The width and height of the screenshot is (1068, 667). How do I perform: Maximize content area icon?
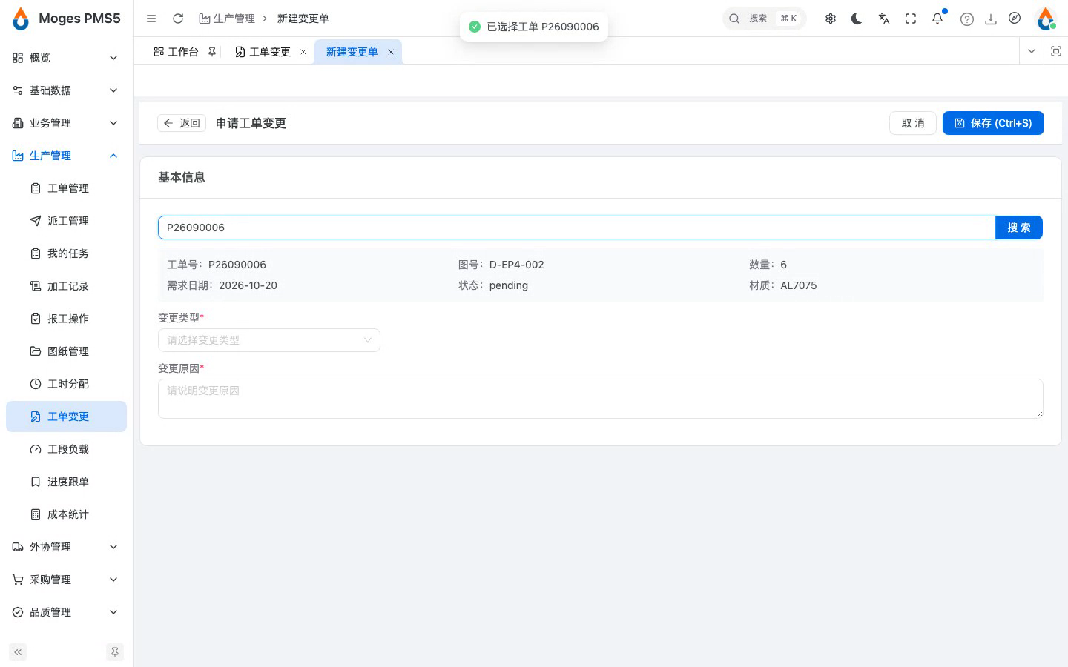coord(1056,51)
